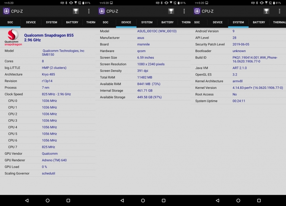
Task: Select the SYSTEM tab in the right screen
Action: click(x=238, y=22)
